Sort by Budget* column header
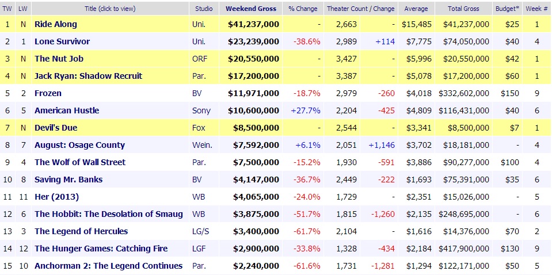Image resolution: width=552 pixels, height=275 pixels. pos(507,9)
